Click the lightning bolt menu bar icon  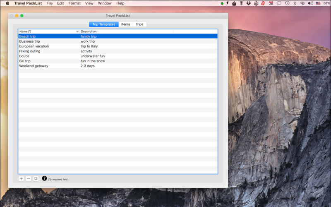point(228,3)
